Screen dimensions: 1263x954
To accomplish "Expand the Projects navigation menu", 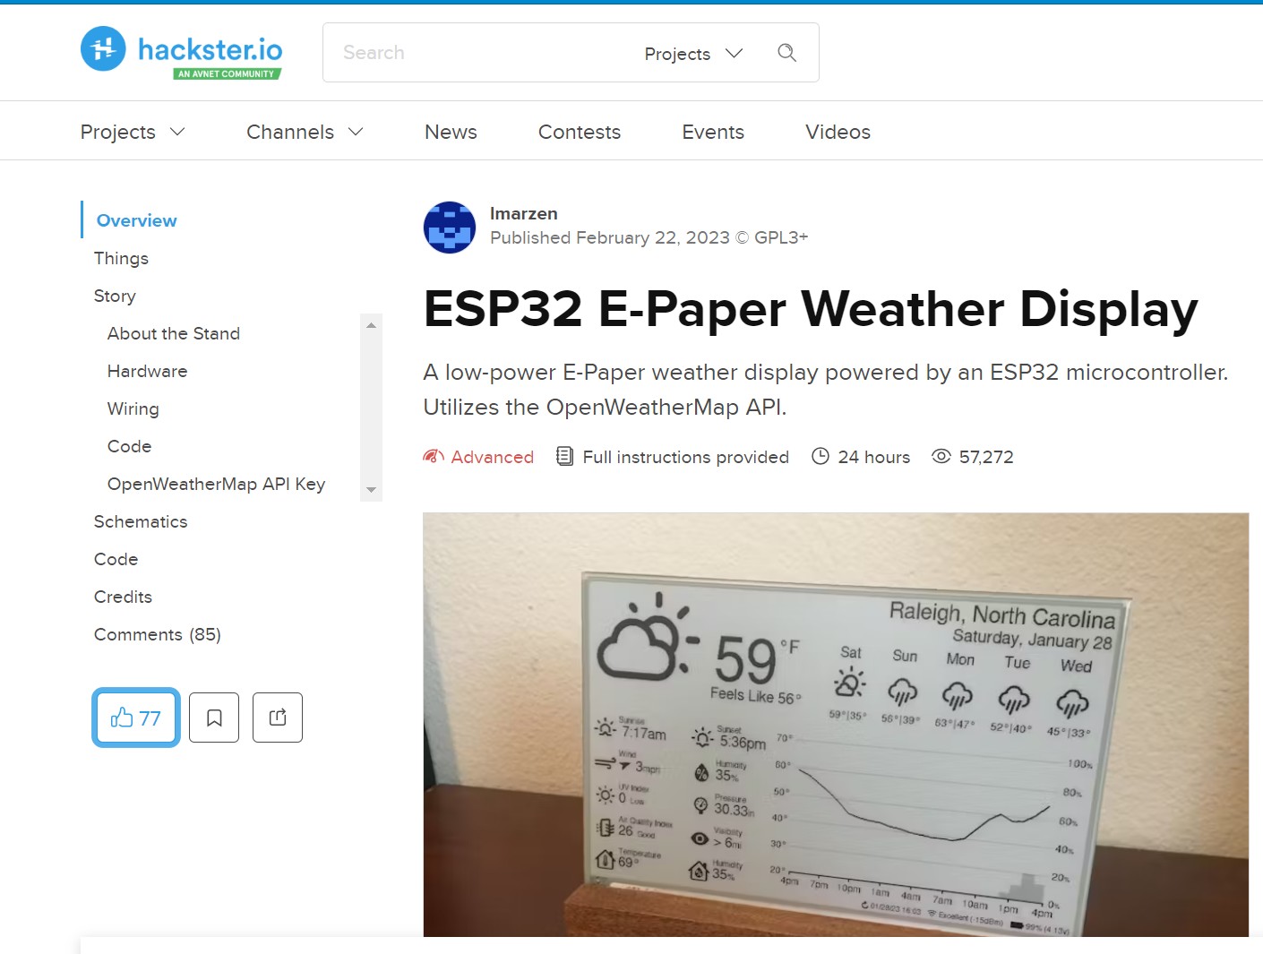I will pyautogui.click(x=133, y=132).
